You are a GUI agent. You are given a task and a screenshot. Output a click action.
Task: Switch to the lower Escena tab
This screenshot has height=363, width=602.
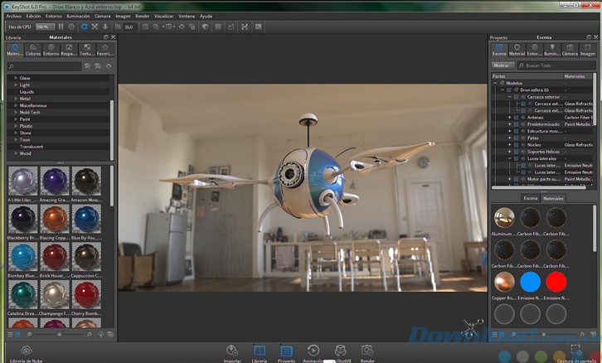pyautogui.click(x=530, y=198)
